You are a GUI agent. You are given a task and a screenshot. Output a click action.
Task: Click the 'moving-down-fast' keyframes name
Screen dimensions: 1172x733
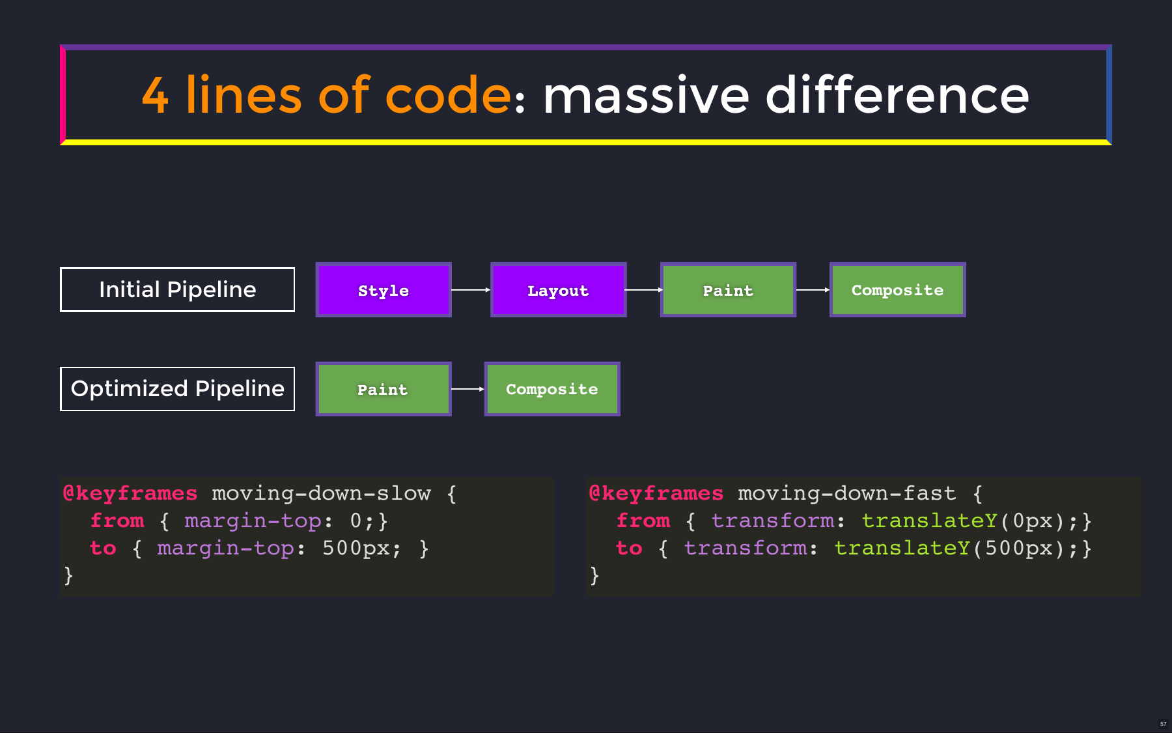[847, 493]
